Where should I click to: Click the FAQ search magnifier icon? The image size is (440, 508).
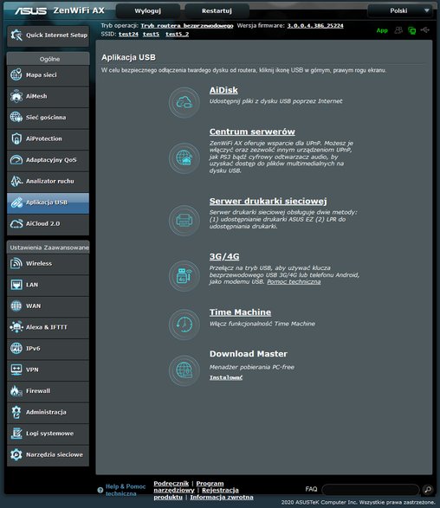click(428, 489)
